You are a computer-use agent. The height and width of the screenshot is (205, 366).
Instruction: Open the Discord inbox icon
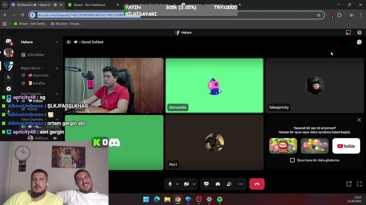tap(348, 32)
